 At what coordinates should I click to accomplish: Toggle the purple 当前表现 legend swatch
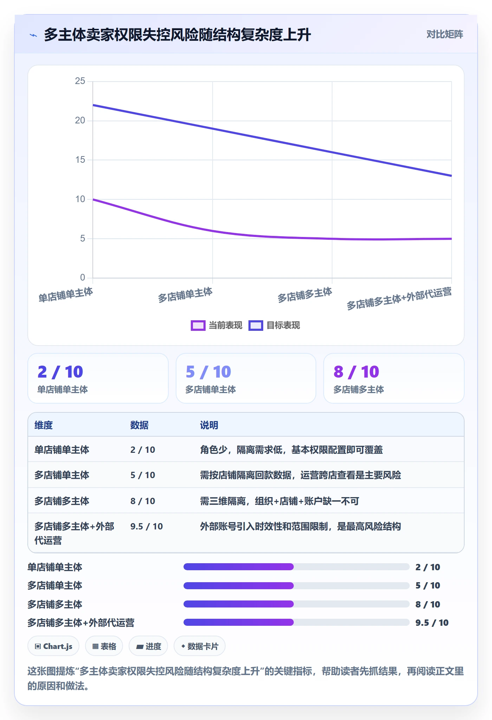click(x=198, y=326)
